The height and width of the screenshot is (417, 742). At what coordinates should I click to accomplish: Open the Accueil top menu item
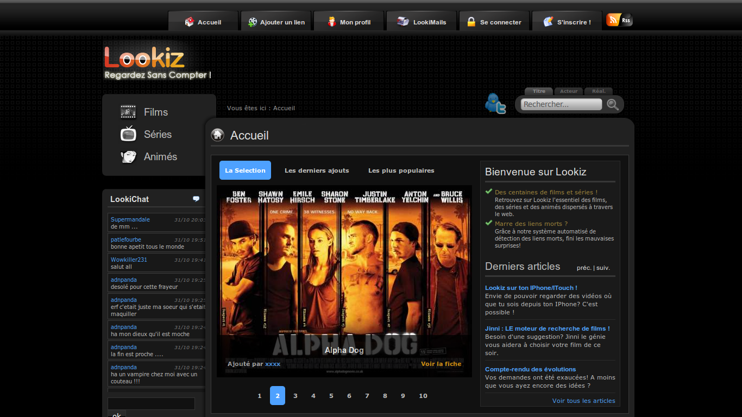203,22
